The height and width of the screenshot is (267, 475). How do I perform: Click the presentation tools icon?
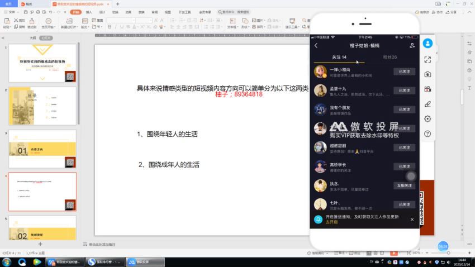(292, 21)
